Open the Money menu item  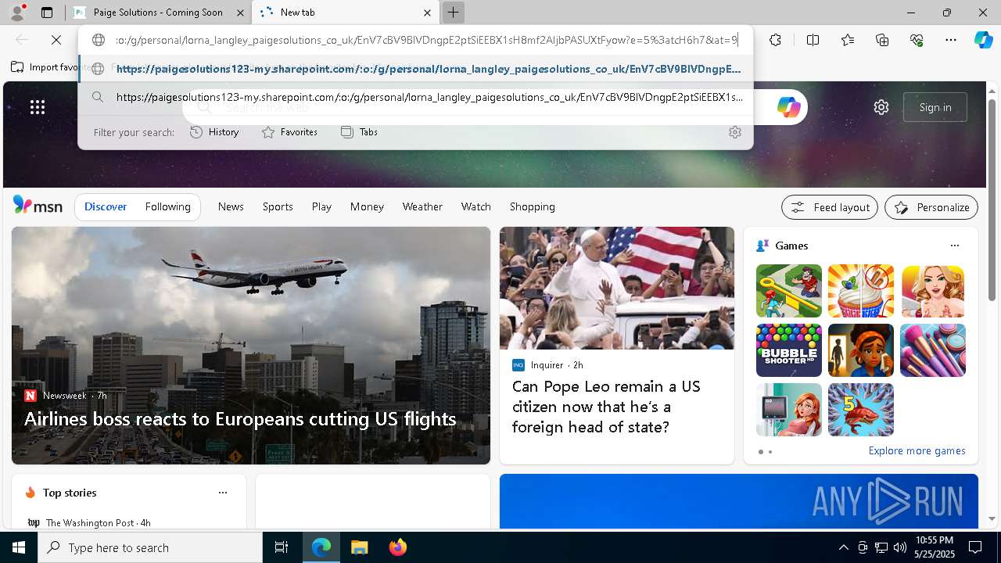[367, 206]
